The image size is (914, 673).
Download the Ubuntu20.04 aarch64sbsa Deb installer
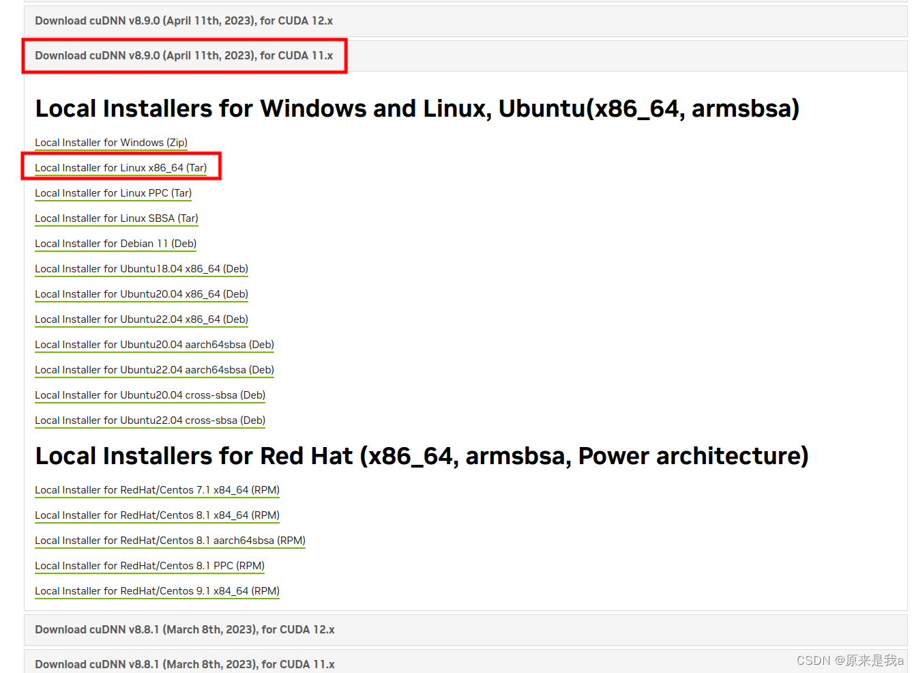(x=154, y=345)
